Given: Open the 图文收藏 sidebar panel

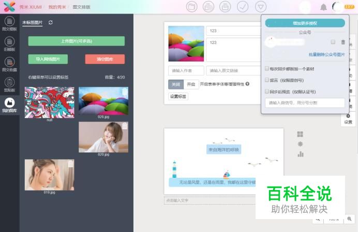Looking at the screenshot, I should tap(9, 65).
